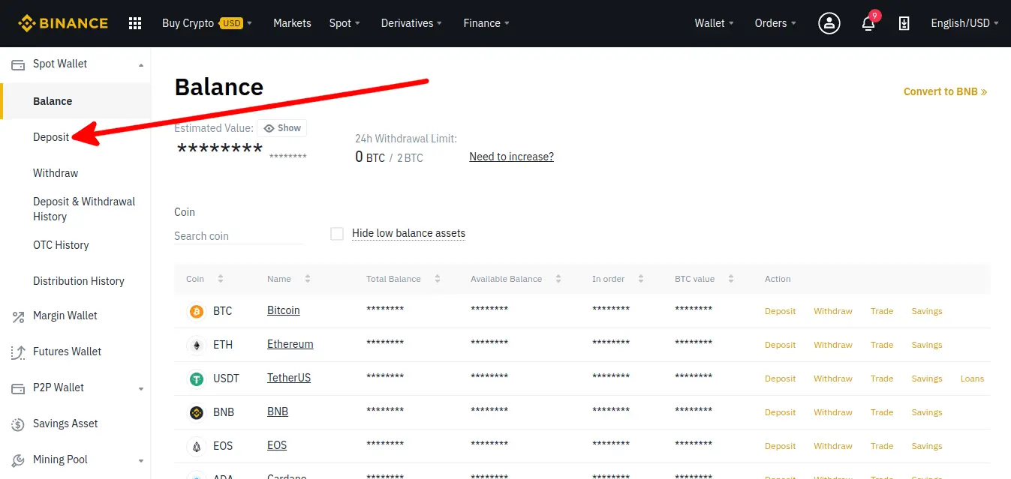
Task: Click the Bitcoin coin icon
Action: (197, 311)
